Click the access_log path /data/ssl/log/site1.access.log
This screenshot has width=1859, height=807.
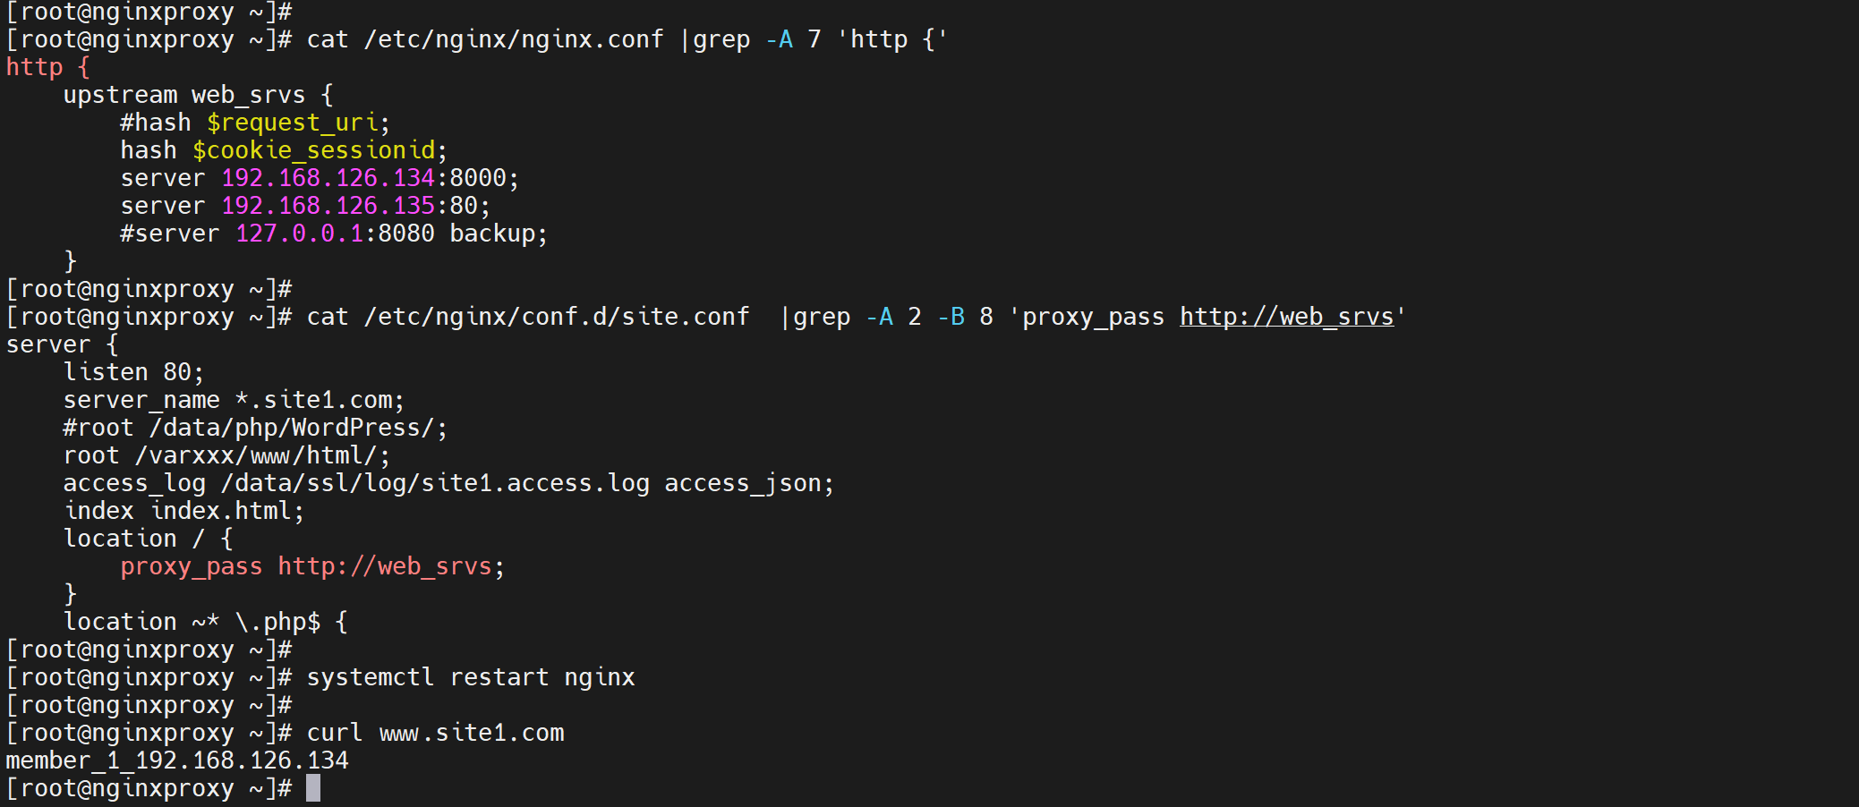pyautogui.click(x=435, y=483)
